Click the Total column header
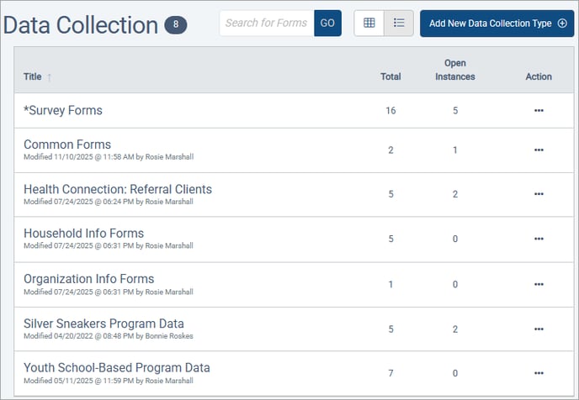This screenshot has width=579, height=400. click(390, 76)
